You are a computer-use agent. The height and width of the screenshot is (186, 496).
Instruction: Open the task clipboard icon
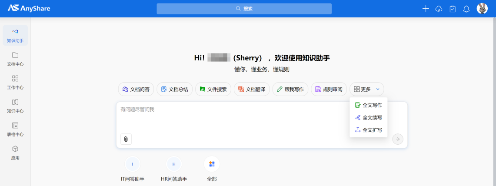[453, 9]
